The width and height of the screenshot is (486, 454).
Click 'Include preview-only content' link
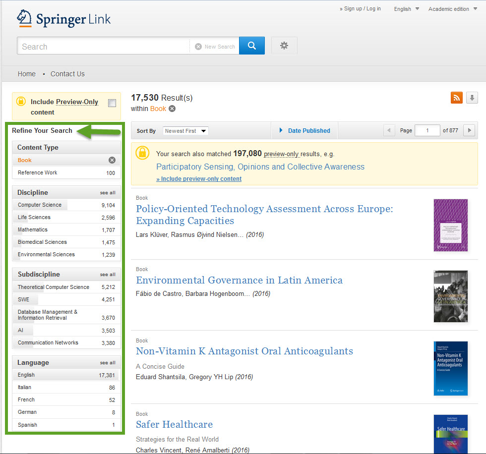point(199,179)
